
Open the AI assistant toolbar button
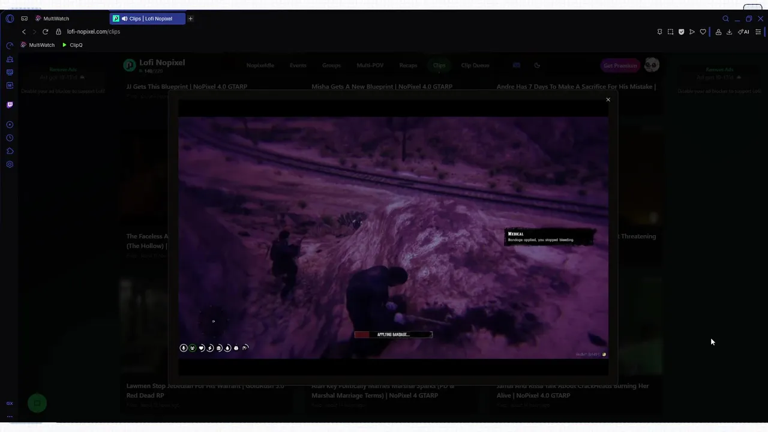click(x=743, y=32)
